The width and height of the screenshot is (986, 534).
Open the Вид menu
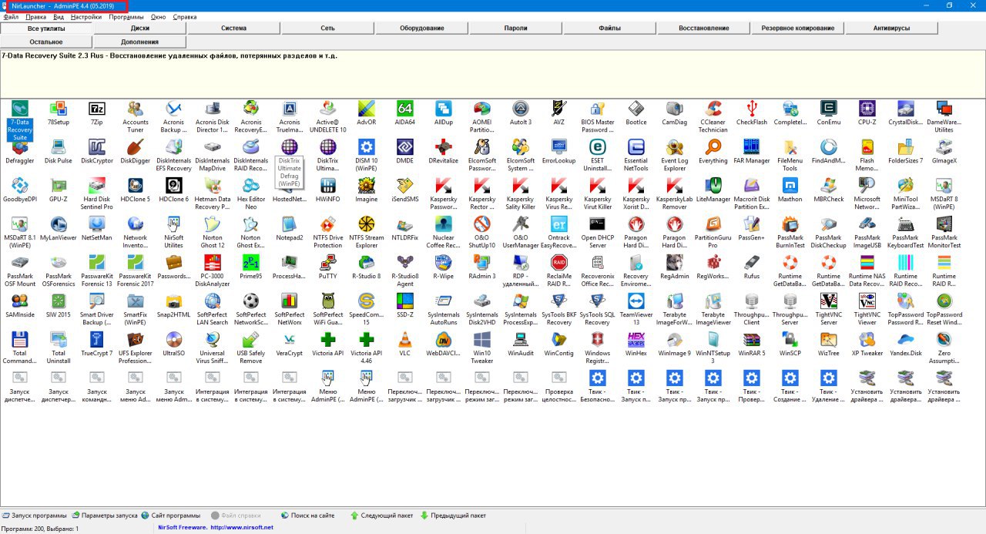click(59, 17)
